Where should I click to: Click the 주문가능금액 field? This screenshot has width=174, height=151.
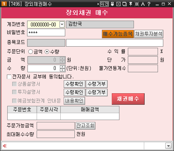[x=56, y=126]
